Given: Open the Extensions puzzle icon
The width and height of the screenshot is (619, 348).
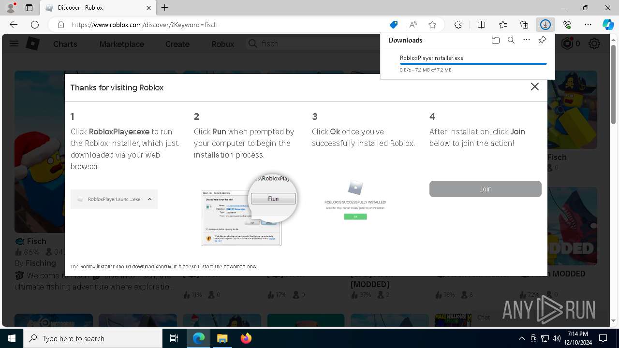Looking at the screenshot, I should pos(458,25).
